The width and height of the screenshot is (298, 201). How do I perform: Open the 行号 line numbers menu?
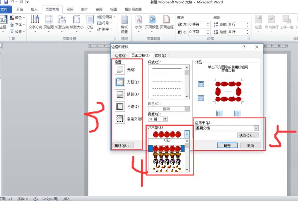point(104,23)
